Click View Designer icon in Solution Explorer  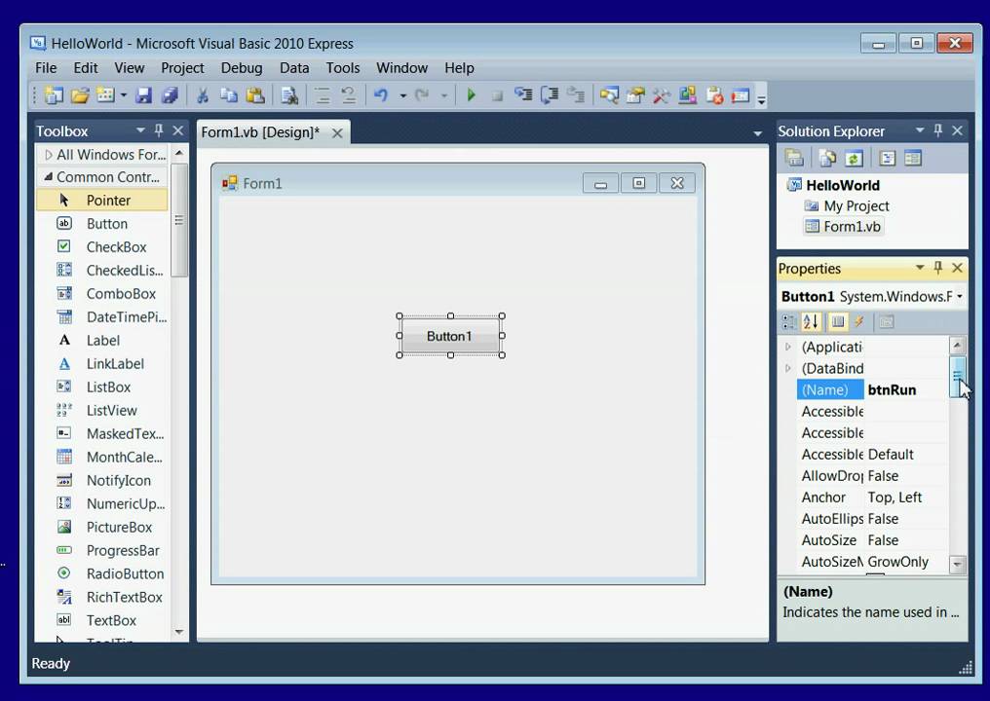[x=913, y=159]
